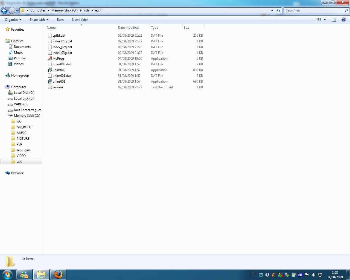Open the view options dropdown arrow
Image resolution: width=350 pixels, height=280 pixels.
pos(325,20)
